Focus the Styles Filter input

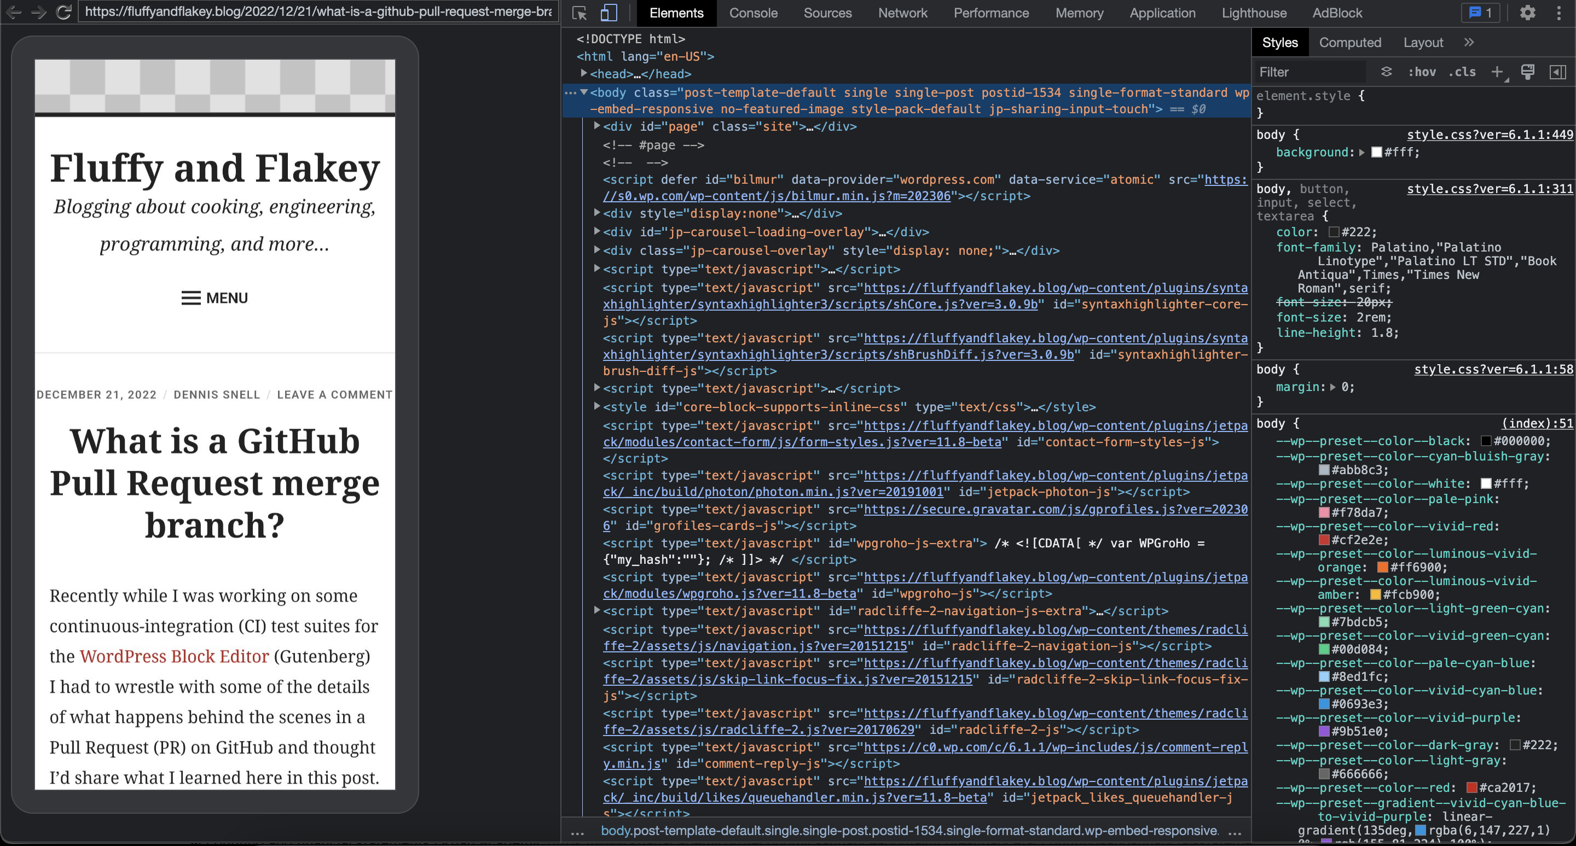click(1310, 72)
